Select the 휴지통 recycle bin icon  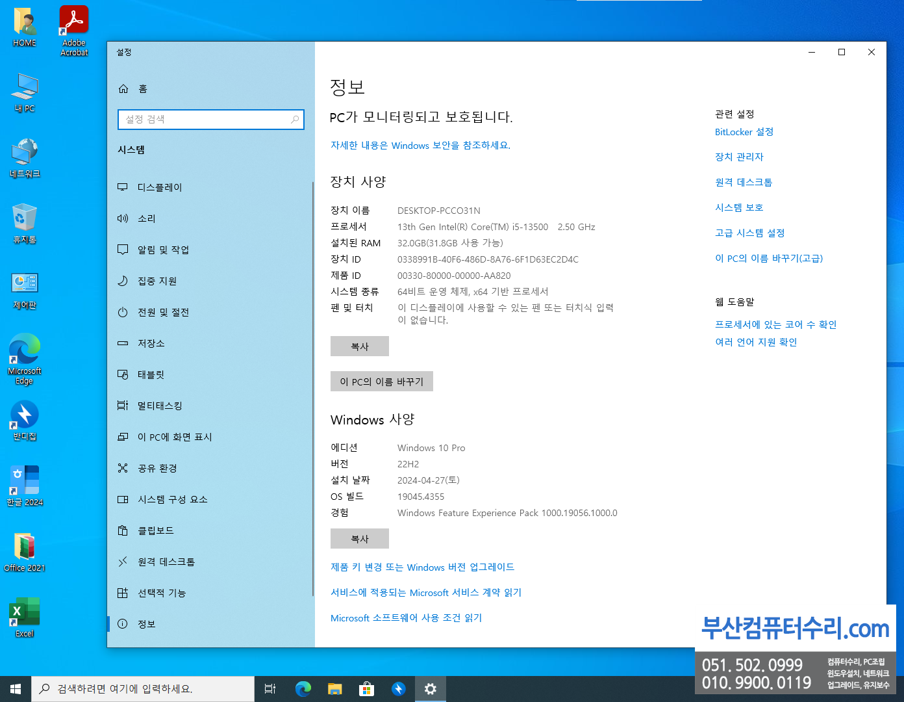[x=25, y=224]
